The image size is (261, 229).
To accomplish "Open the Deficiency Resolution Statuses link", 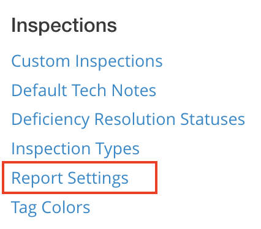I will 128,119.
